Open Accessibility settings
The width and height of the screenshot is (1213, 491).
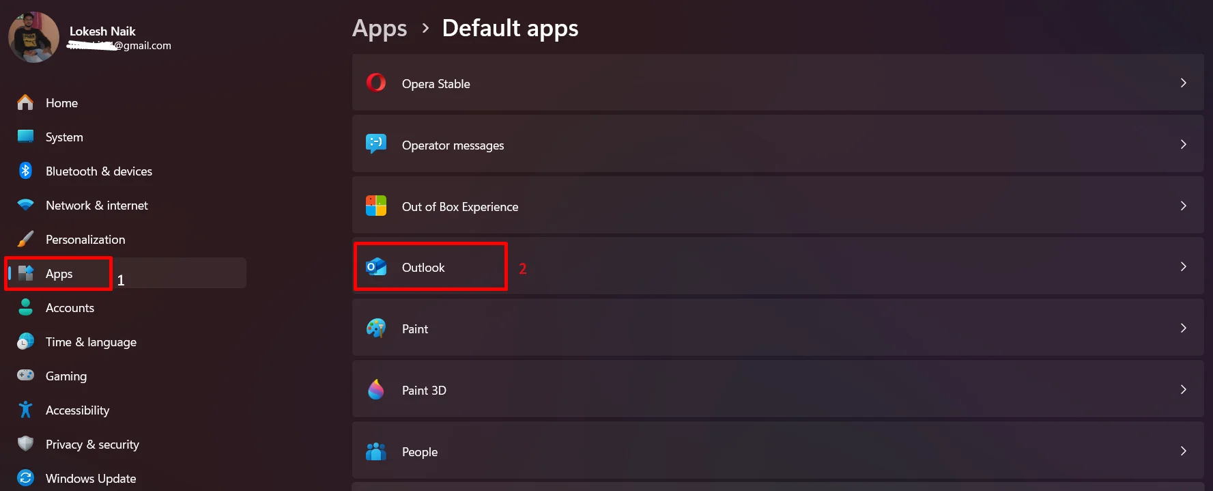pos(77,410)
